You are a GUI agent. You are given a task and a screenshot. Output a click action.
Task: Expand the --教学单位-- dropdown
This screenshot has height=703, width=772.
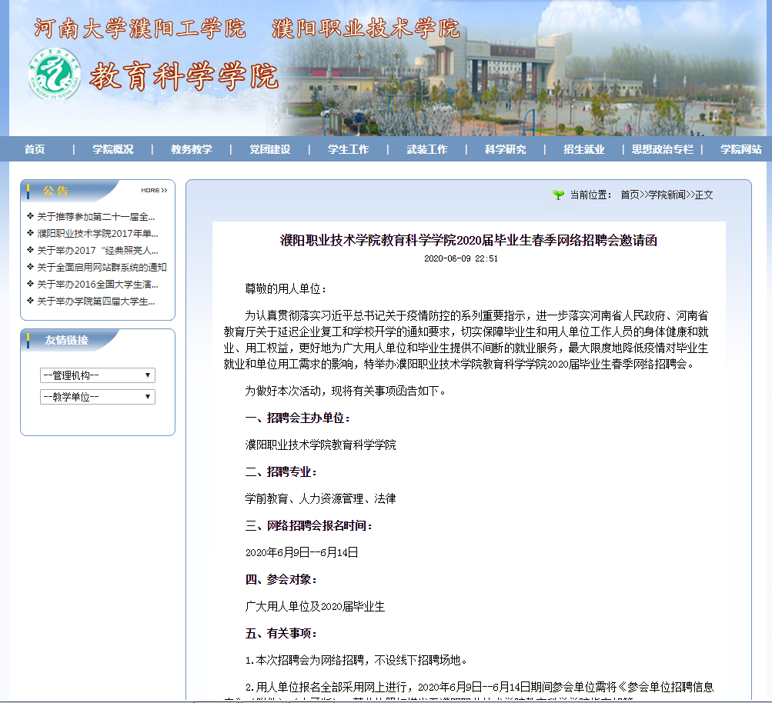pyautogui.click(x=98, y=397)
